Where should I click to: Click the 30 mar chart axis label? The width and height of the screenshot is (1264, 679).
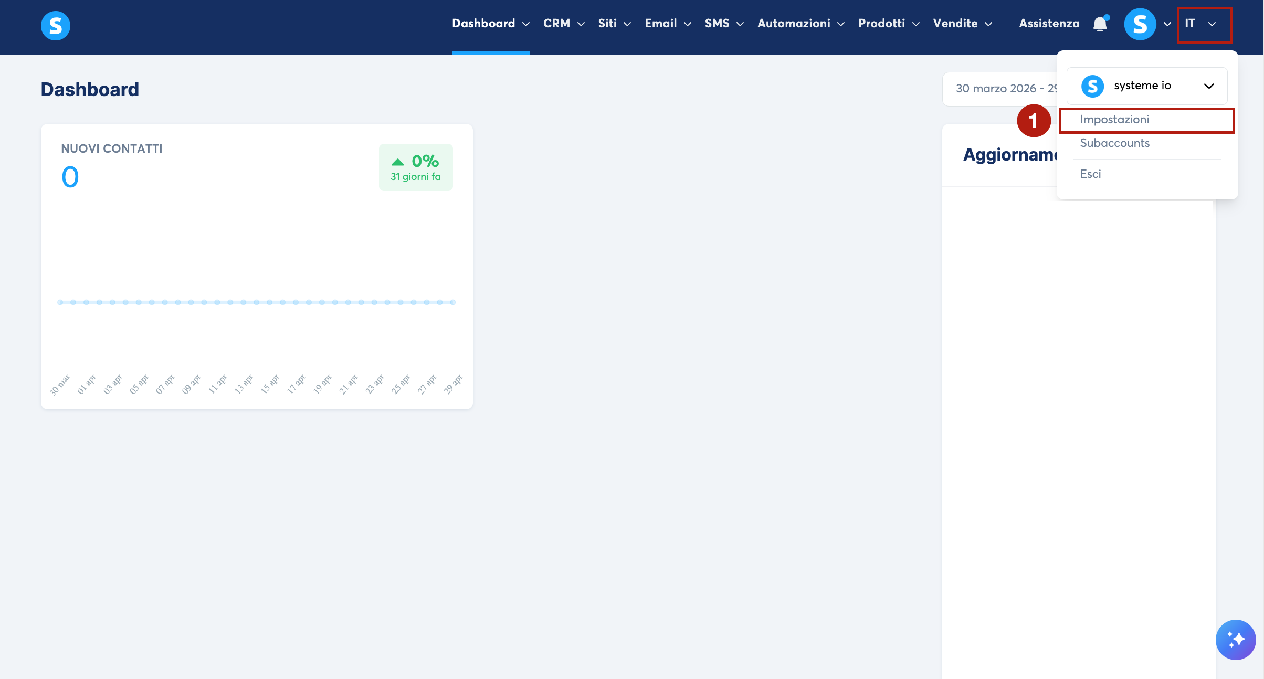60,385
